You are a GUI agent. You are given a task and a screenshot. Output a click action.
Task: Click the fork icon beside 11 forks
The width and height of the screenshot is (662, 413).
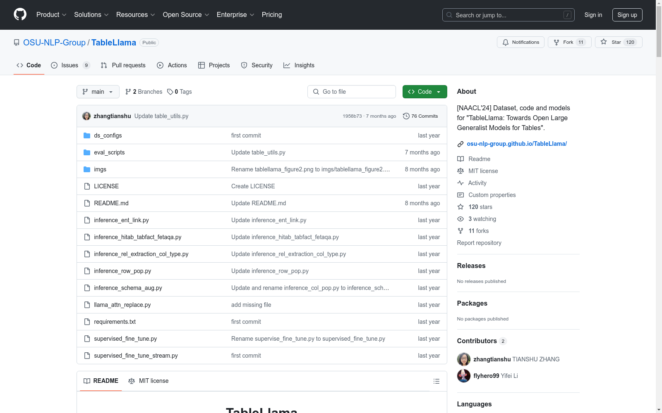click(461, 231)
